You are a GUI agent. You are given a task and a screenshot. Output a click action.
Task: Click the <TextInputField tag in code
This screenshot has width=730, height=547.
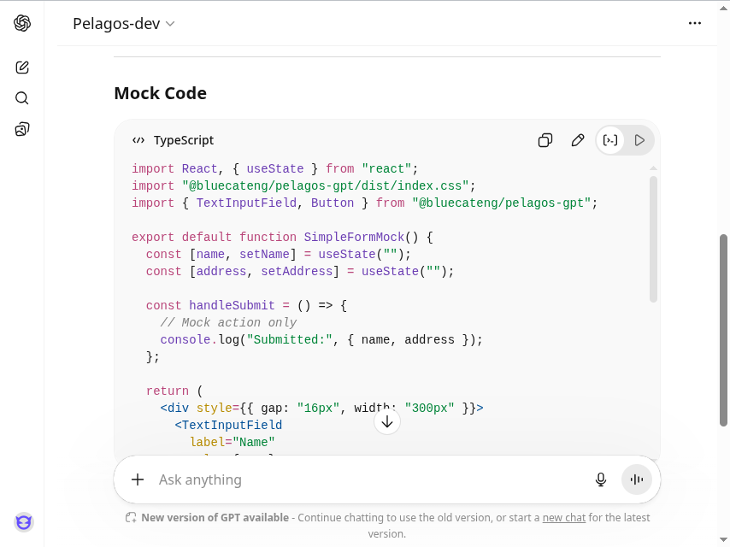228,425
